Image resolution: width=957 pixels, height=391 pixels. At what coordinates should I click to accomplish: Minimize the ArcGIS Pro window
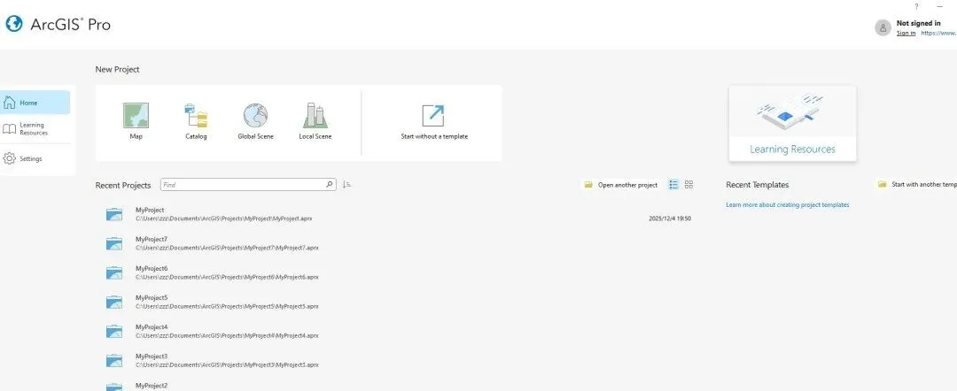click(940, 7)
